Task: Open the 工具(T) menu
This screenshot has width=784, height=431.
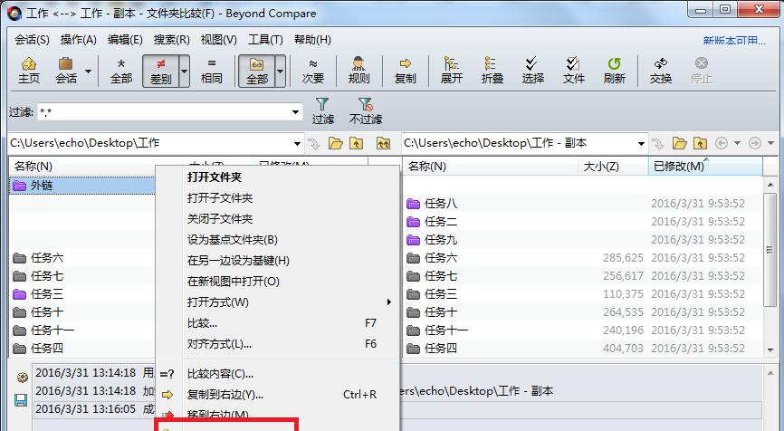Action: [265, 40]
